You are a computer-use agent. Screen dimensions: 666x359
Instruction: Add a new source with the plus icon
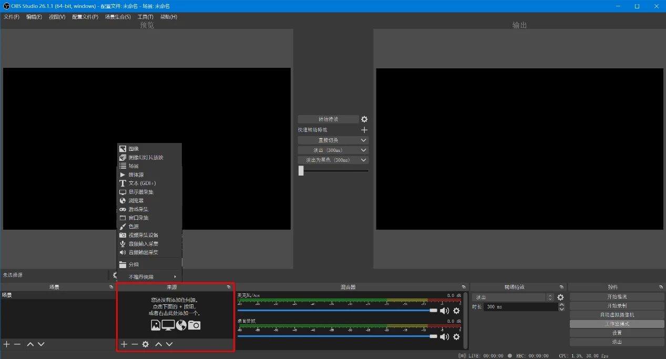[x=124, y=344]
